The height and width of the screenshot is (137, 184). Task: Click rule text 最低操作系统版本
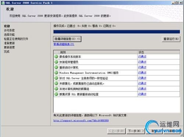(70, 57)
